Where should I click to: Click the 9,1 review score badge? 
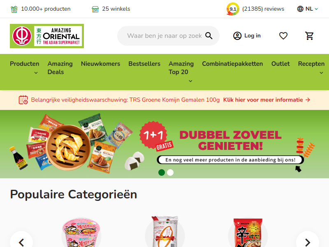click(233, 9)
